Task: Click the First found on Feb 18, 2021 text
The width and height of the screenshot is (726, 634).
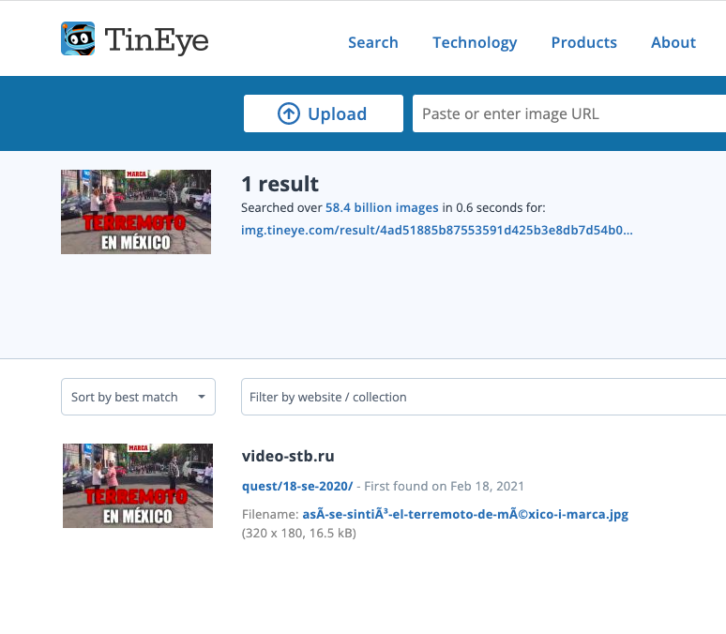Action: click(444, 486)
